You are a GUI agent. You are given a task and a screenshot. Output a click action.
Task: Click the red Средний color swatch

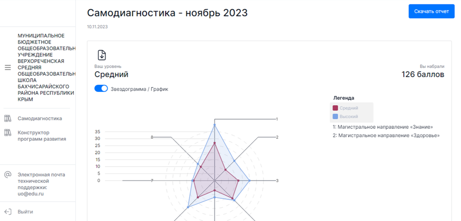tap(335, 108)
